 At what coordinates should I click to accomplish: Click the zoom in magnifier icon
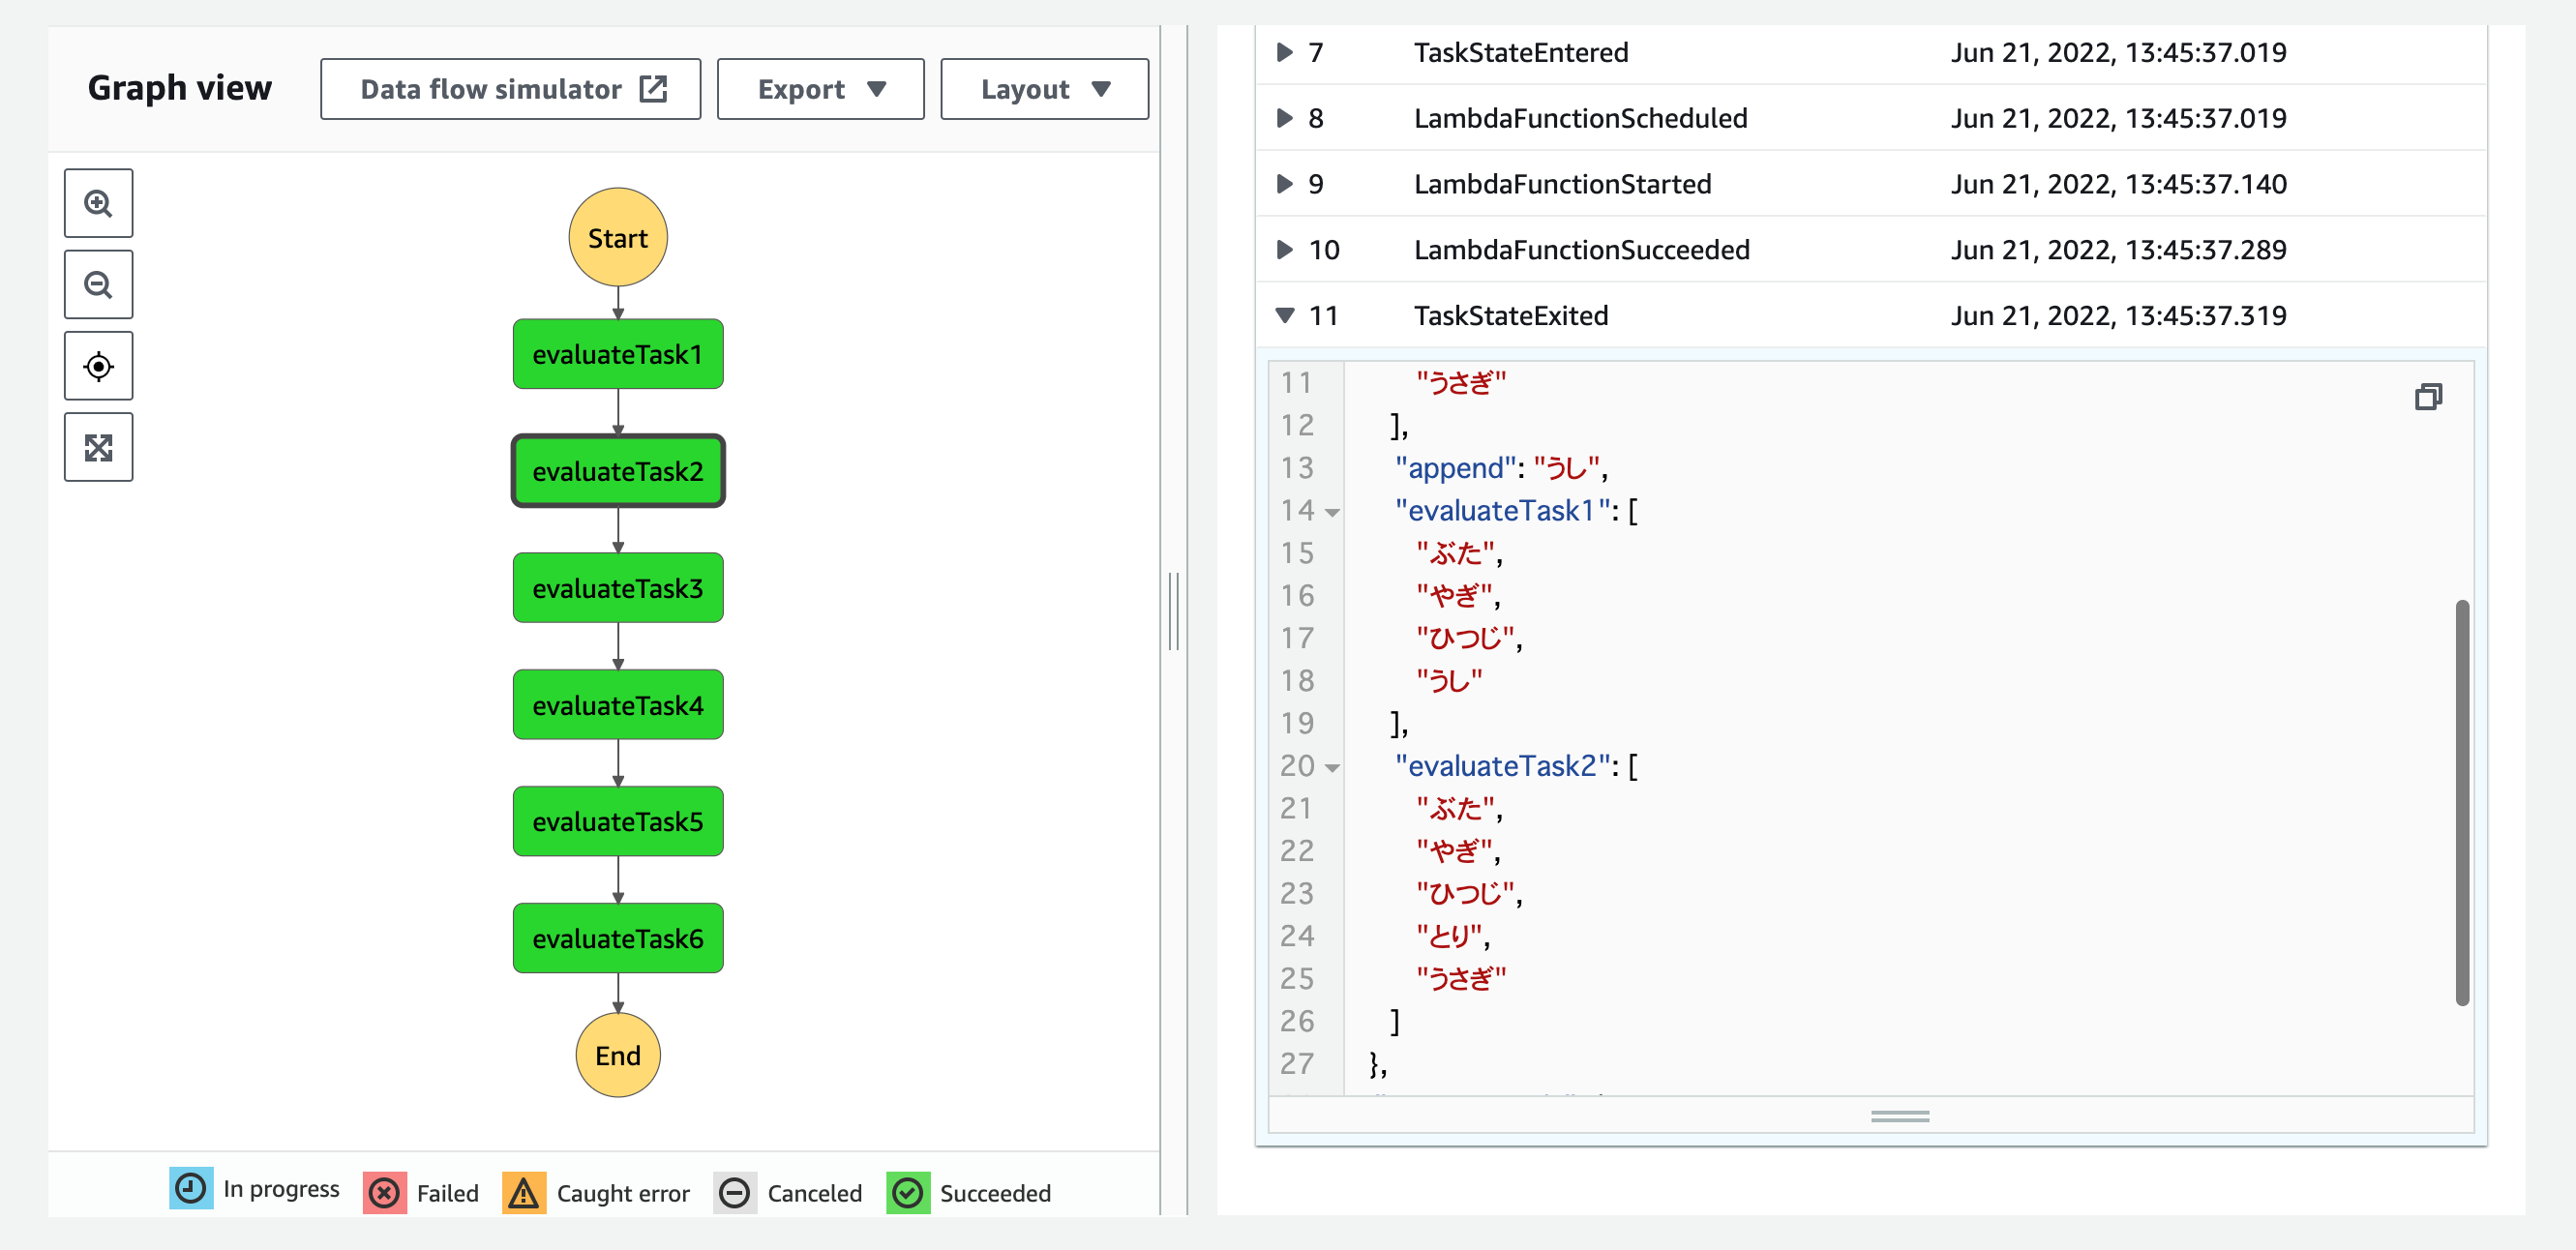(x=98, y=203)
